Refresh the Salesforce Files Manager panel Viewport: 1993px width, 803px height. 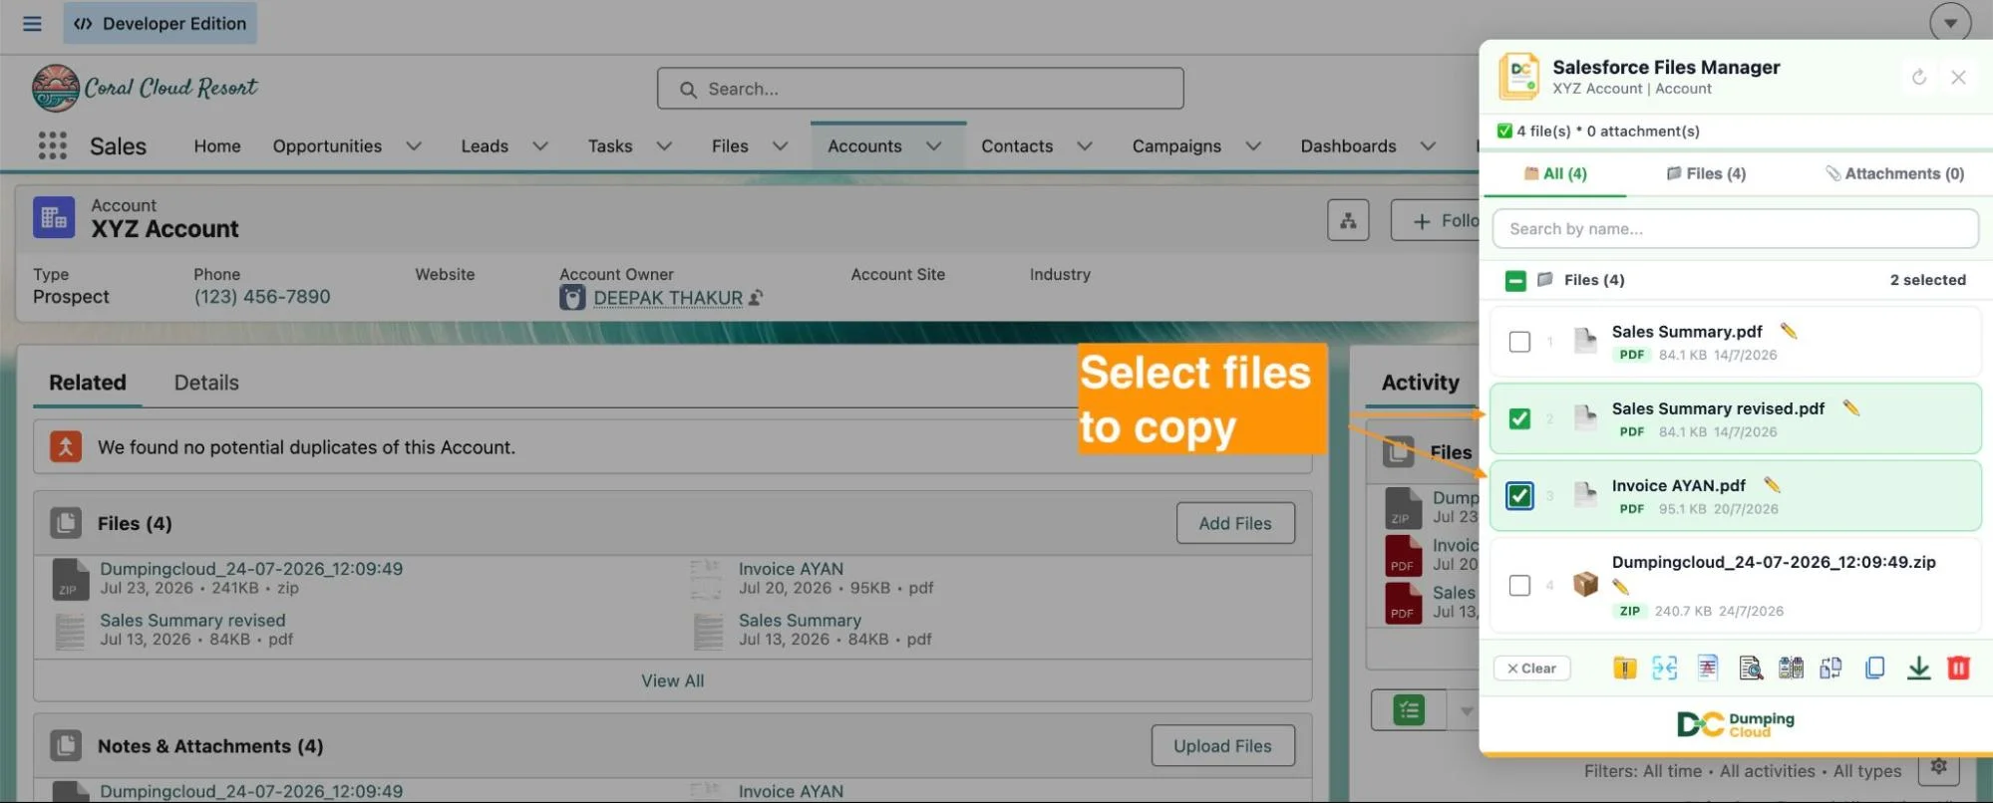1919,77
